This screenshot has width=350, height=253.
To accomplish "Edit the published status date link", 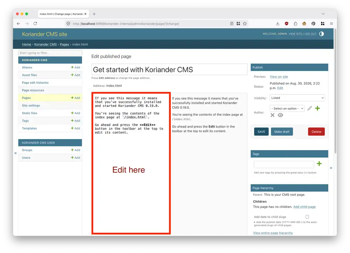I will point(280,88).
